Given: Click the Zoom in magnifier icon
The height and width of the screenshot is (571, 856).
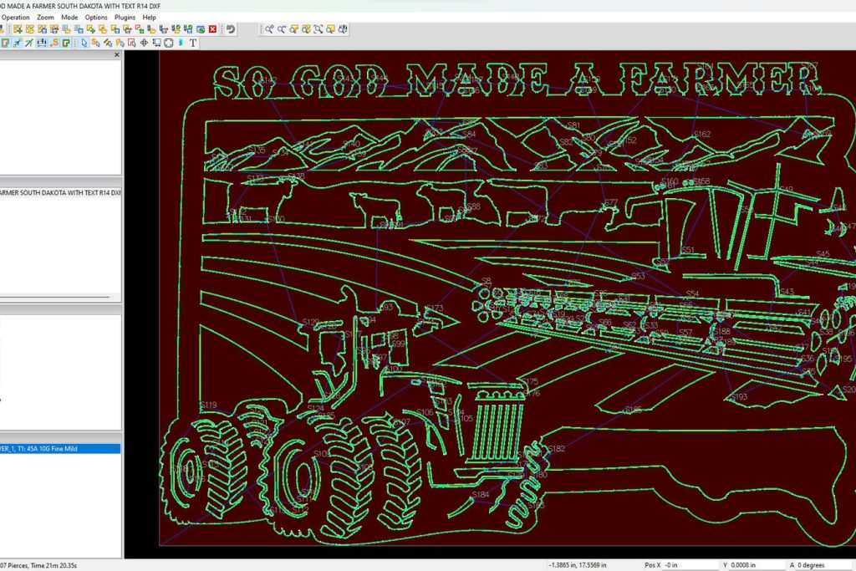Looking at the screenshot, I should pyautogui.click(x=269, y=29).
